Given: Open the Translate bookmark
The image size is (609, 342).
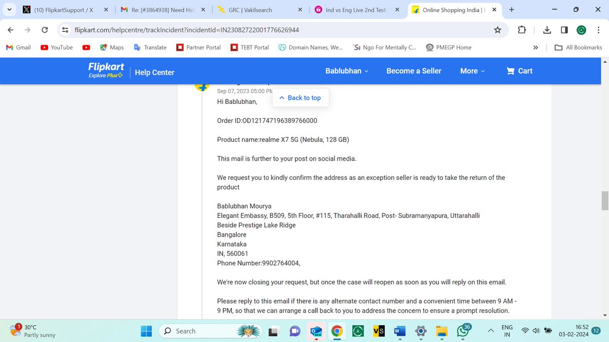Looking at the screenshot, I should tap(150, 47).
